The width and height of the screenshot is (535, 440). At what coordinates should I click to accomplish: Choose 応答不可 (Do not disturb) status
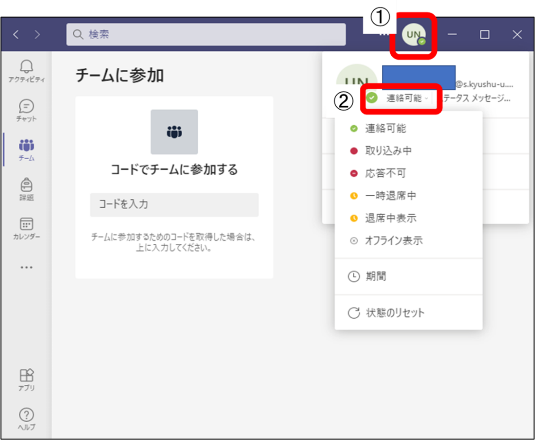[385, 173]
